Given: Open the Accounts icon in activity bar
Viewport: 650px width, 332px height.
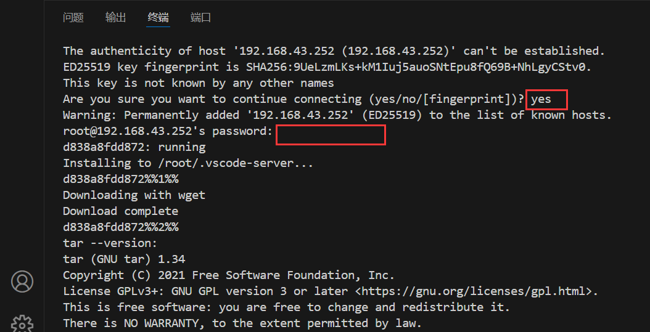Looking at the screenshot, I should click(x=22, y=281).
